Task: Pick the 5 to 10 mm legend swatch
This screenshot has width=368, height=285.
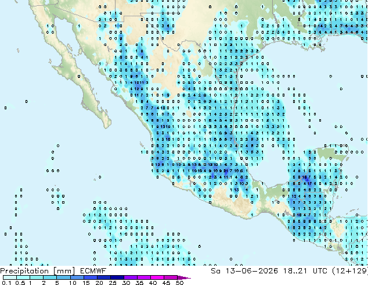Action: click(63, 277)
